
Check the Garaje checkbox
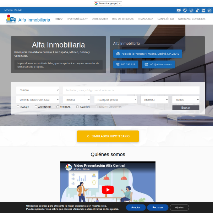point(18,107)
